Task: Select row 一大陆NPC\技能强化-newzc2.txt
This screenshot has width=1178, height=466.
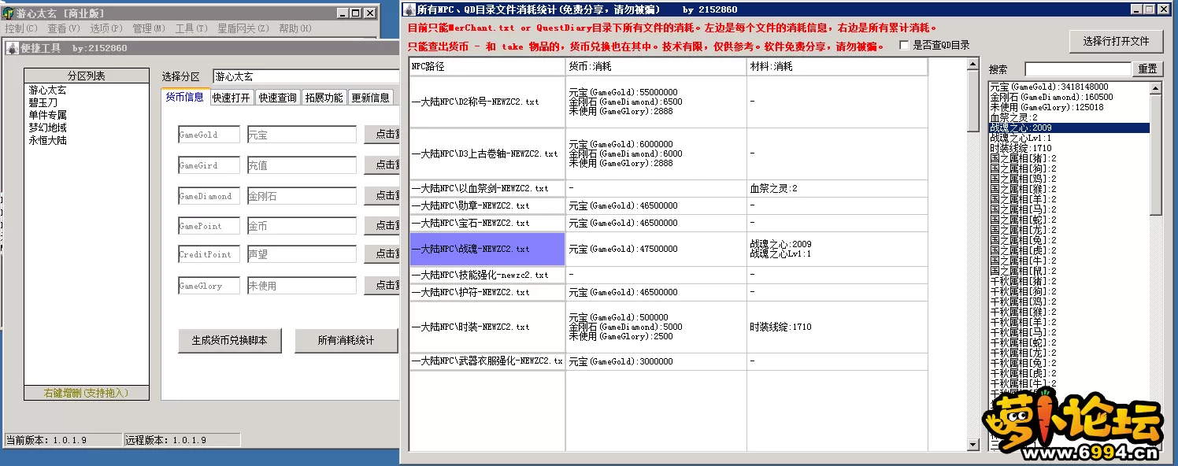Action: [x=487, y=275]
